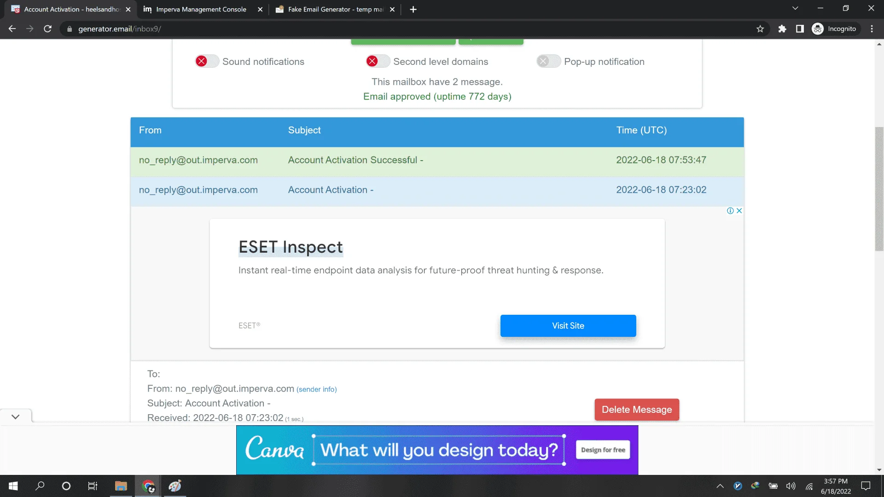The width and height of the screenshot is (884, 497).
Task: Click the Canva banner logo
Action: [x=274, y=448]
